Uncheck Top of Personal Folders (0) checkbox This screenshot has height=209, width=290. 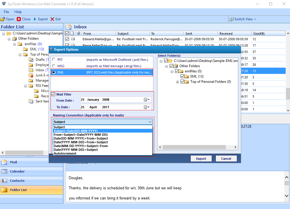click(182, 82)
